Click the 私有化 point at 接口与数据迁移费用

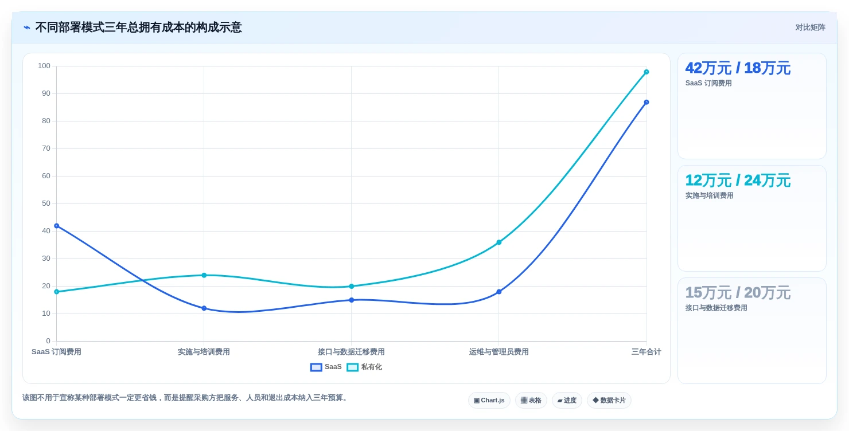tap(351, 287)
